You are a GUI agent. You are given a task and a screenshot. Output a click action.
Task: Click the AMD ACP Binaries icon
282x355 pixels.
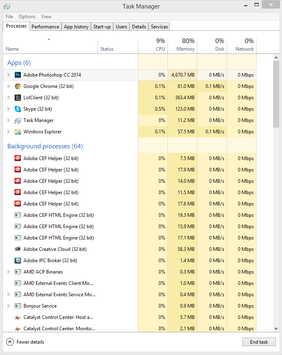[x=18, y=272]
